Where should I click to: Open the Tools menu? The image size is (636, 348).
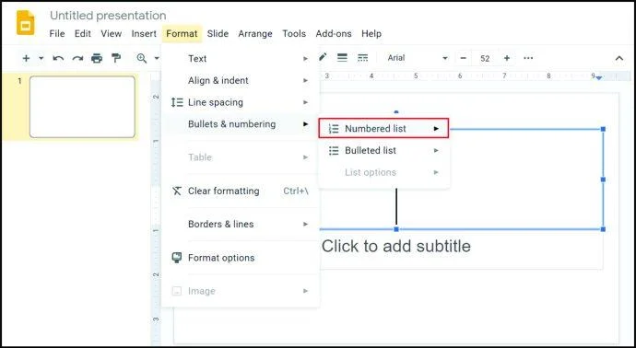(x=294, y=34)
